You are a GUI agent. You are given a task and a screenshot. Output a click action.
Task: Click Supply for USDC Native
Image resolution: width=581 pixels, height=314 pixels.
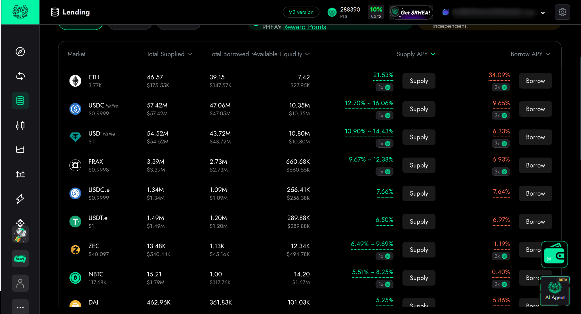pyautogui.click(x=419, y=109)
